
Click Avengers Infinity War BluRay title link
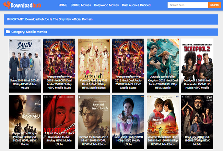click(x=59, y=82)
